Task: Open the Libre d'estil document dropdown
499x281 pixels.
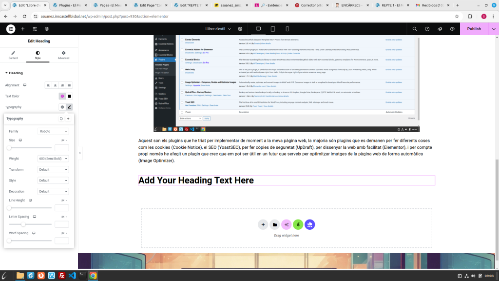Action: point(218,29)
